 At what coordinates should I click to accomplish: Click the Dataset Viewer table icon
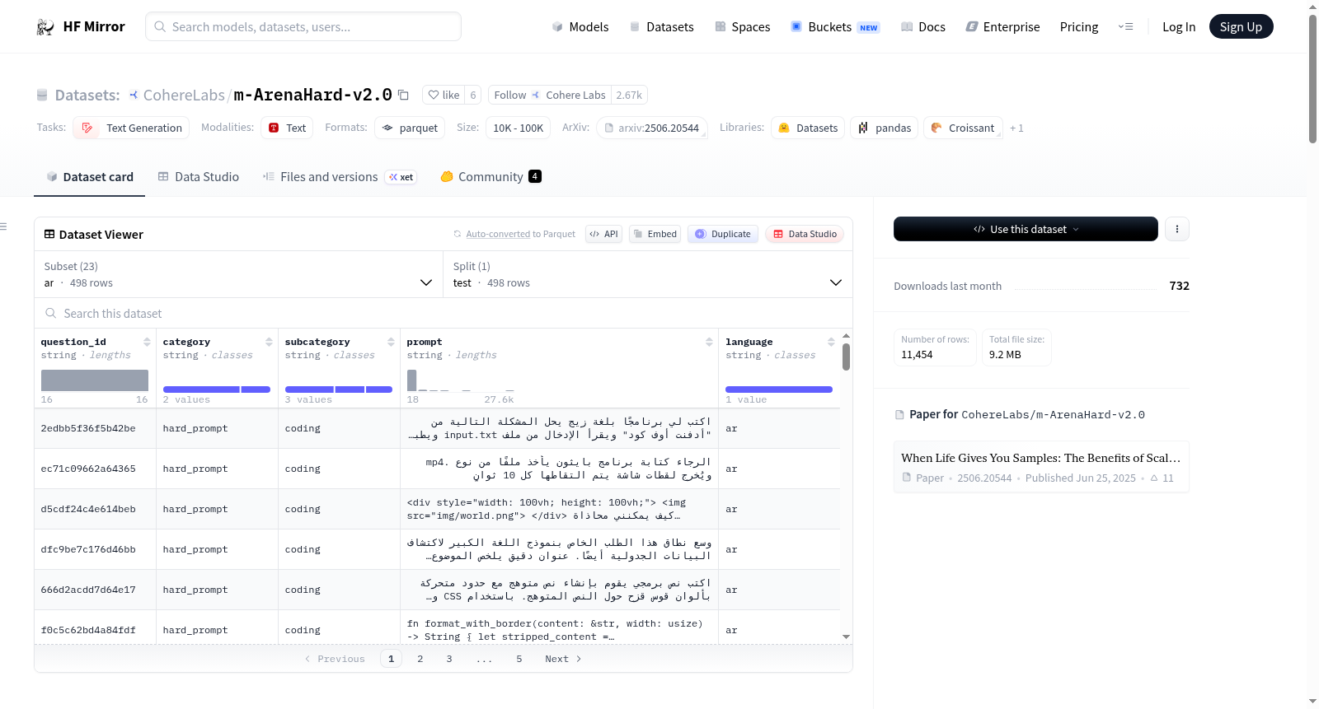[49, 235]
